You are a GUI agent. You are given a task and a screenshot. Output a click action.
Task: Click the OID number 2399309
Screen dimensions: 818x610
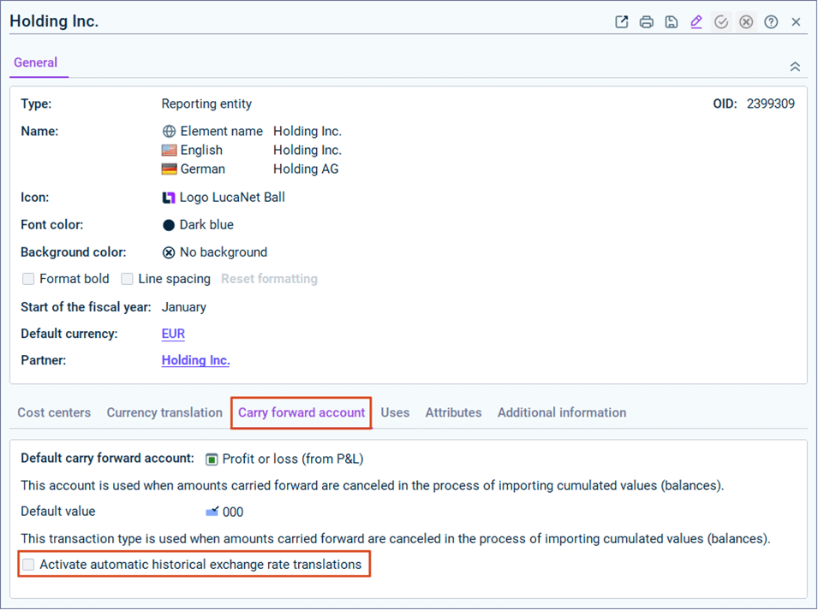tap(771, 104)
